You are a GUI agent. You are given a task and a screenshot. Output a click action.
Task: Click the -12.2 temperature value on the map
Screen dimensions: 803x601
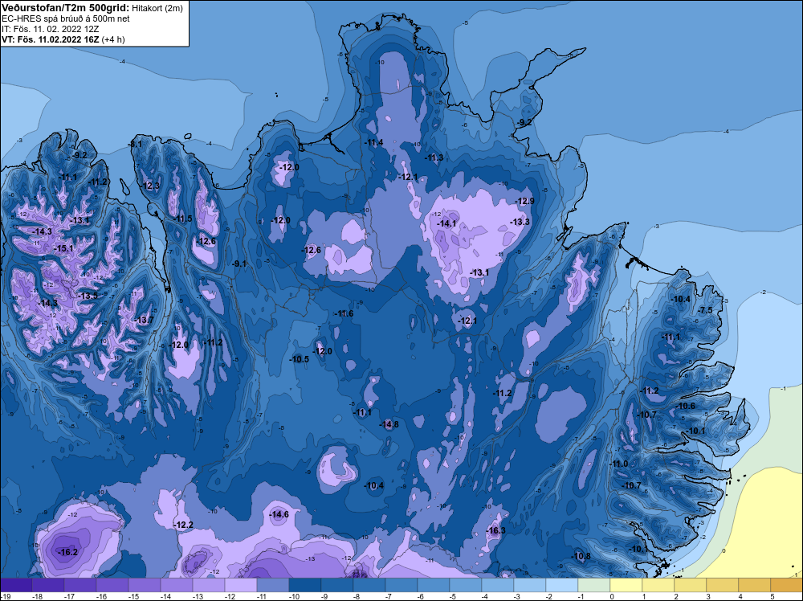point(183,525)
